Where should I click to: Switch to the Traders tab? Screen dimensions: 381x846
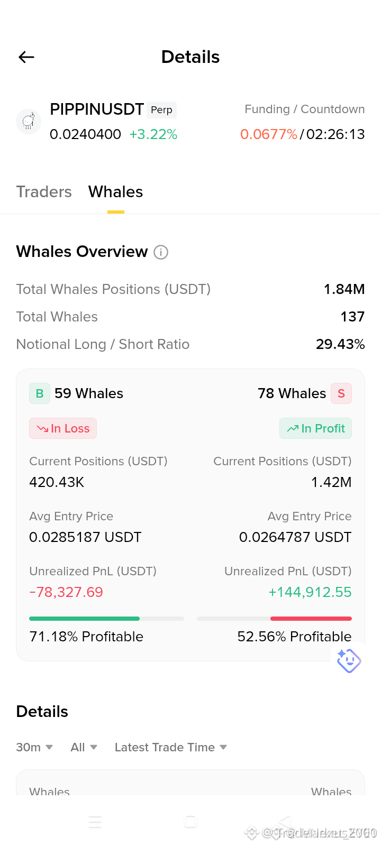tap(44, 191)
